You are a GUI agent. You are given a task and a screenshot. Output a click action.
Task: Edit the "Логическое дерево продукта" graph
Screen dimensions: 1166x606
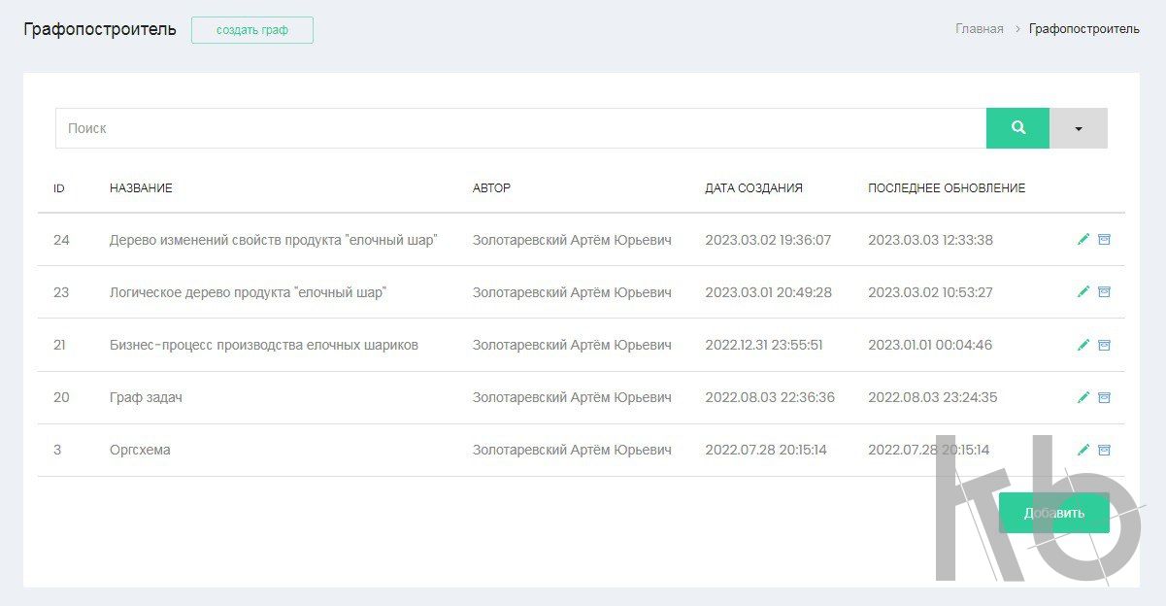pyautogui.click(x=1083, y=292)
